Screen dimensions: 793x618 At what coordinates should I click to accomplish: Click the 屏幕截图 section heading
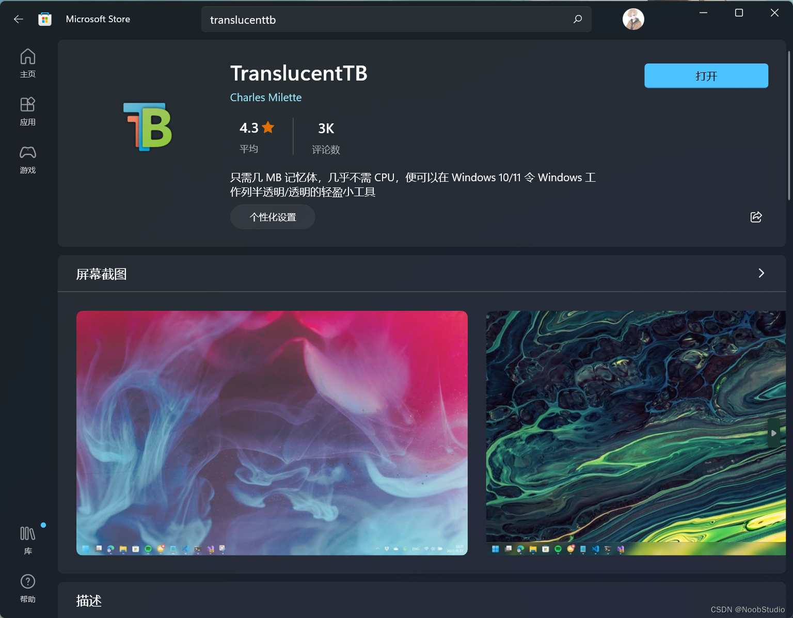click(102, 274)
